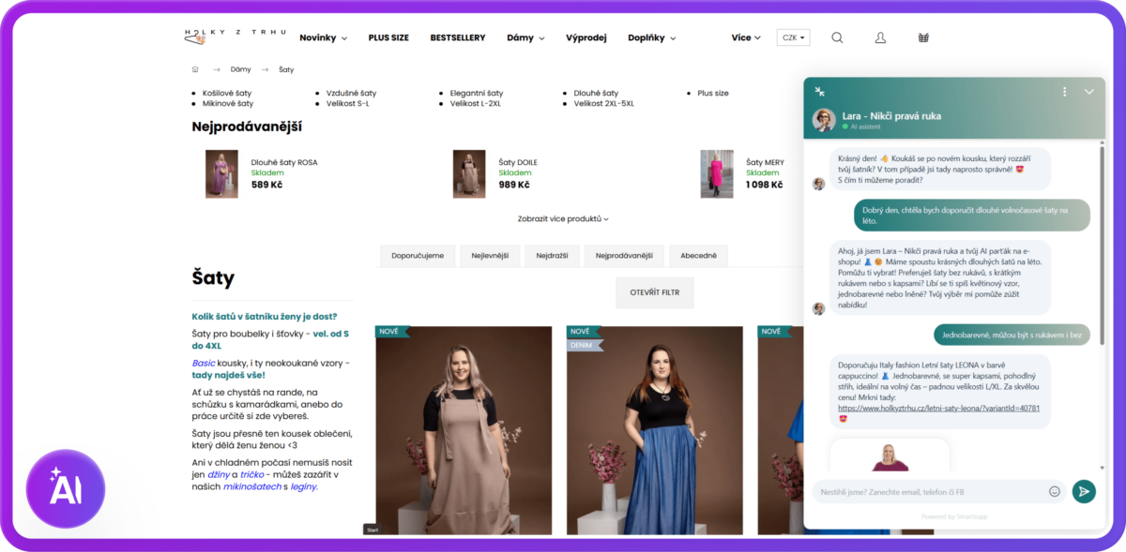Viewport: 1126px width, 552px height.
Task: Shrink the chat window with arrows icon
Action: pyautogui.click(x=820, y=92)
